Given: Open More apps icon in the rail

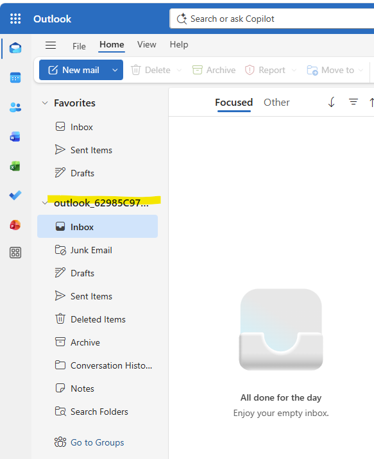Looking at the screenshot, I should coord(15,253).
